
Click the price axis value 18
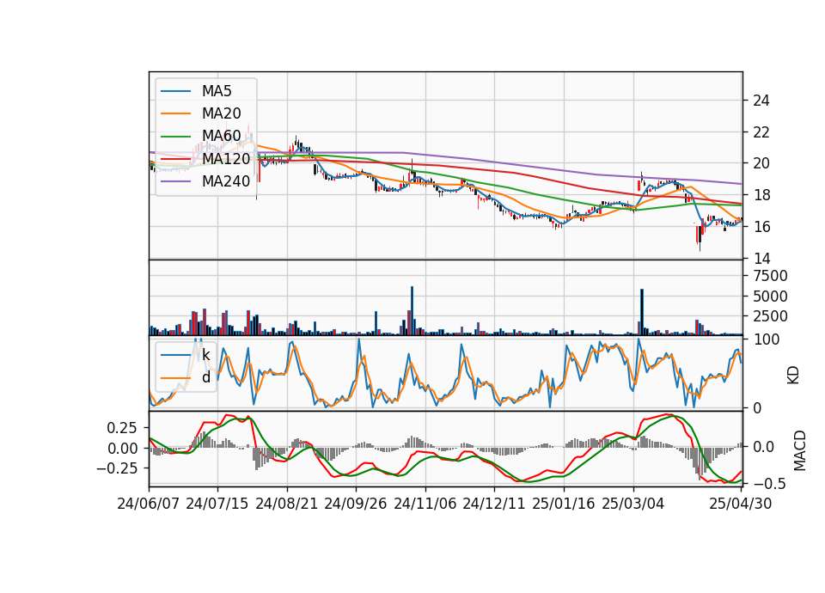[x=761, y=195]
